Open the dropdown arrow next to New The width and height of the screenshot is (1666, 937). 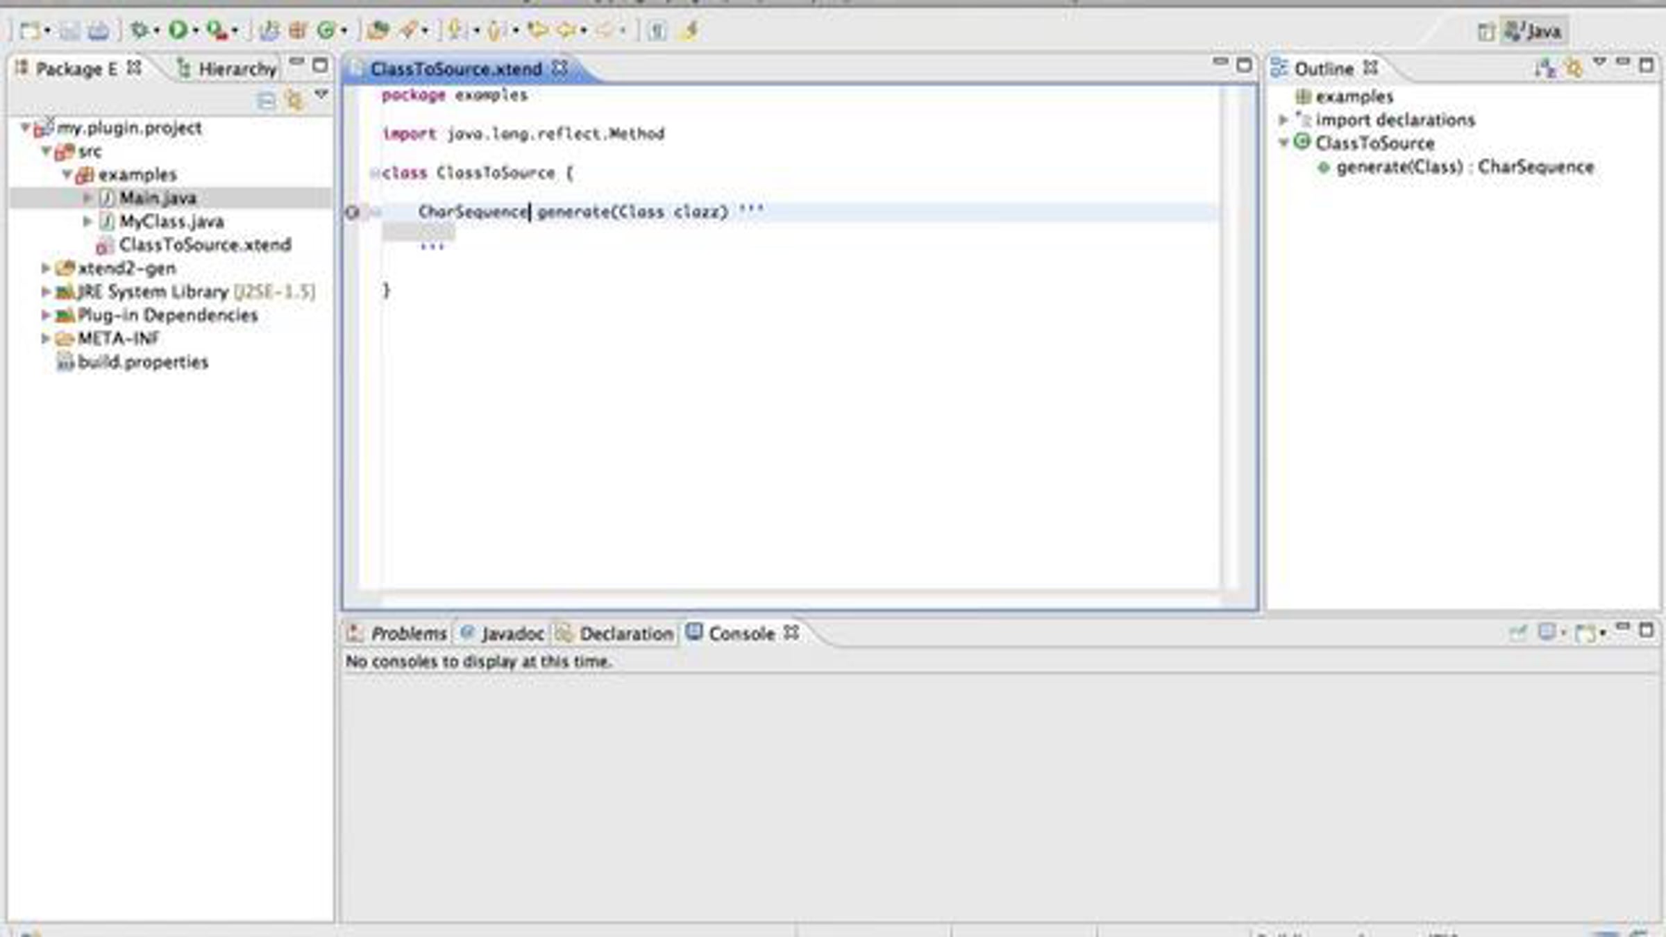point(47,31)
